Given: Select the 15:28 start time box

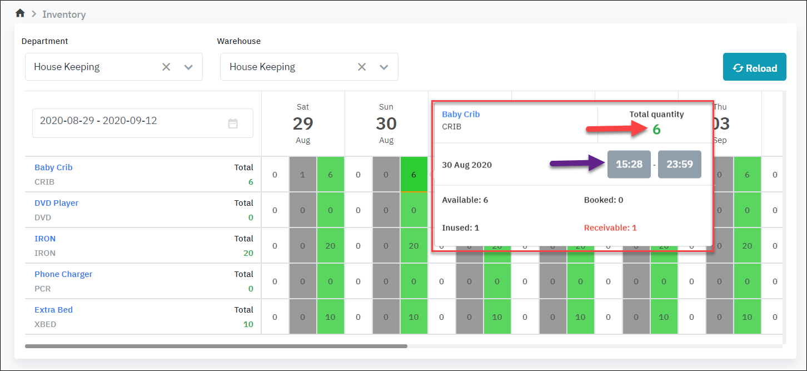Looking at the screenshot, I should point(629,165).
